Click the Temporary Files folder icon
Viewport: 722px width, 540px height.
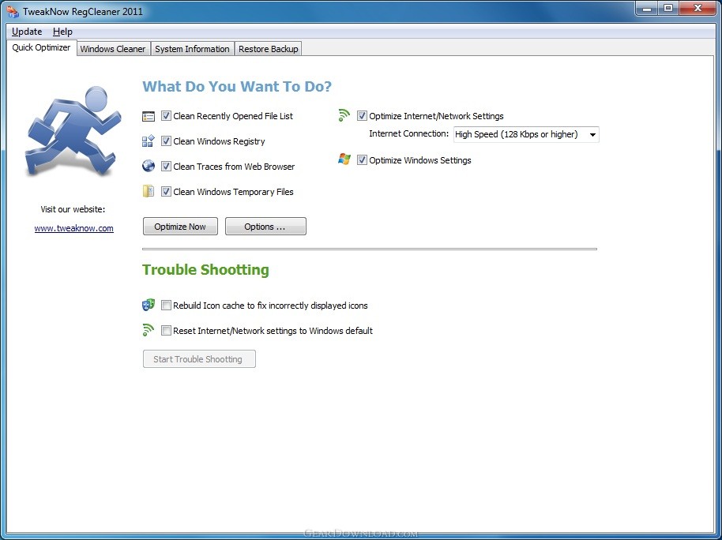[x=149, y=192]
